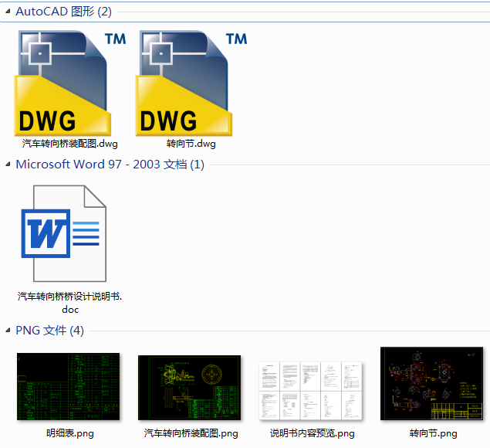Click the Microsoft Word 97 - 2003 文档 (1) header

(x=110, y=165)
